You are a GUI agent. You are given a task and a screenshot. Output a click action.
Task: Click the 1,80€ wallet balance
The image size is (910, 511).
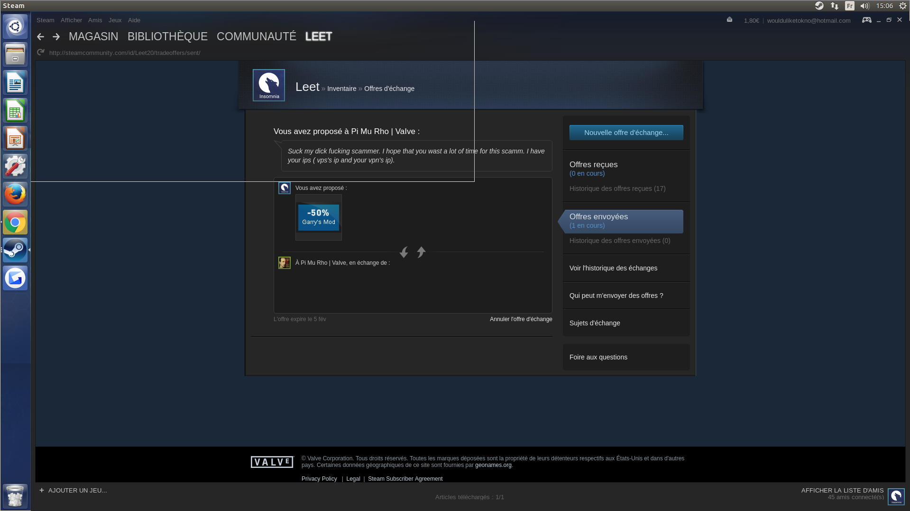(751, 20)
